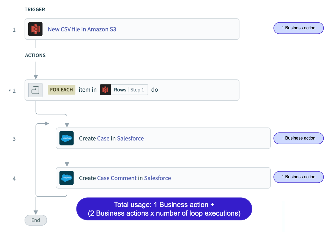This screenshot has width=325, height=232.
Task: Click the Amazon S3 icon in trigger step
Action: tap(35, 29)
